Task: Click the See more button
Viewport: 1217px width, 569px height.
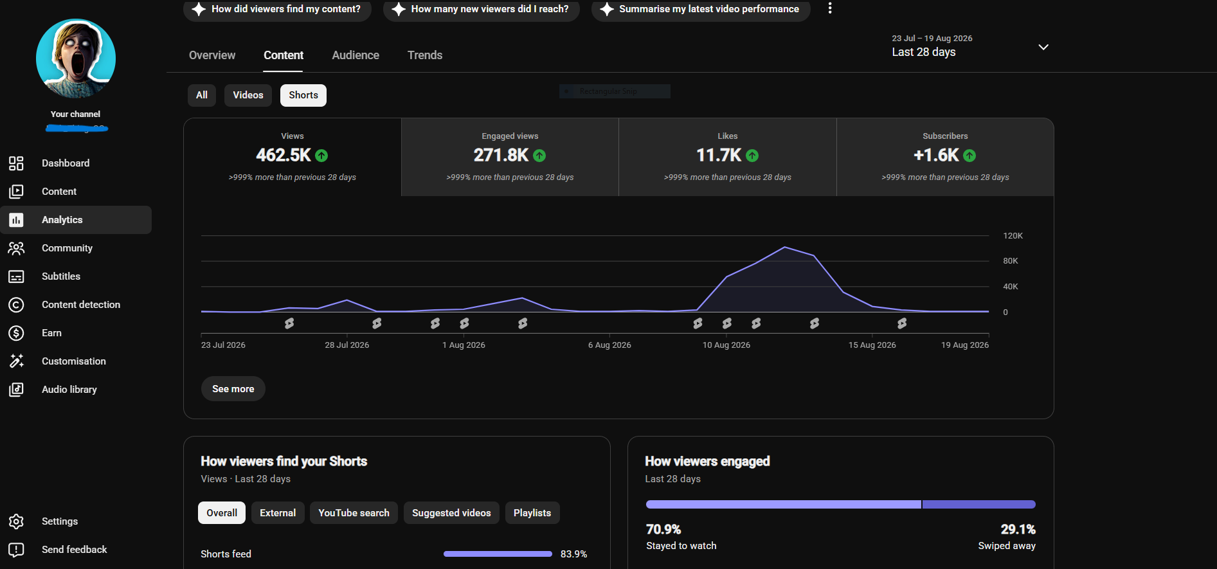Action: click(233, 389)
